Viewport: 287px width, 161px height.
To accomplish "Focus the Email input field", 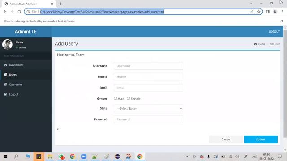I will [148, 88].
